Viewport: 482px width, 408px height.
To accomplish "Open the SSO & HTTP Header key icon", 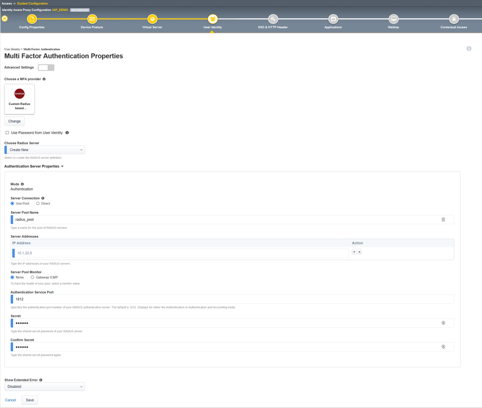I will 273,19.
